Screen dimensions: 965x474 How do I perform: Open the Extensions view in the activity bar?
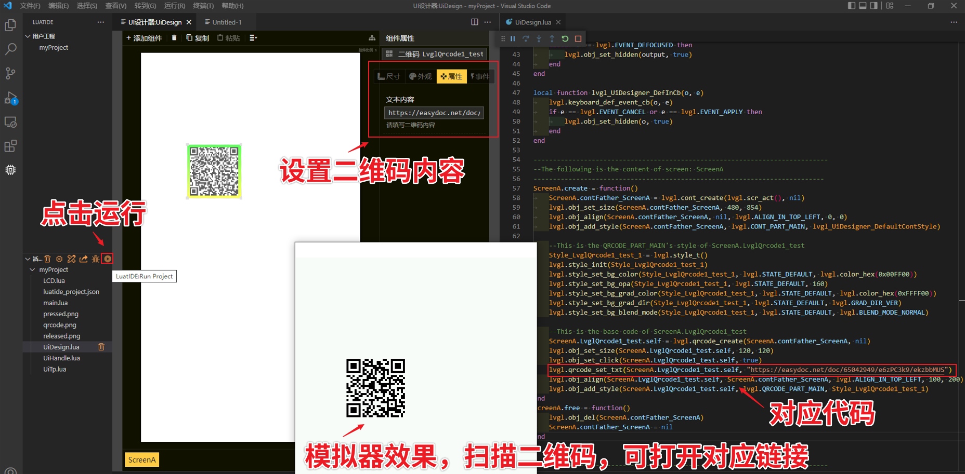click(10, 146)
